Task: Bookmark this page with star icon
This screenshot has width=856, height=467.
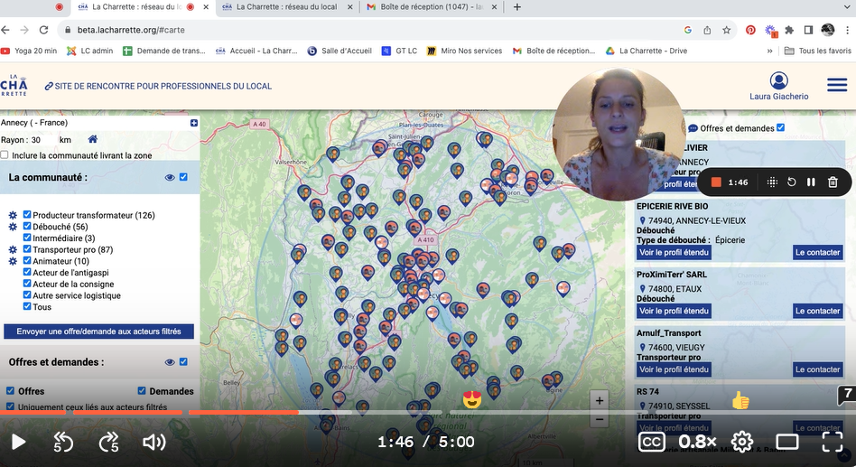Action: 726,30
